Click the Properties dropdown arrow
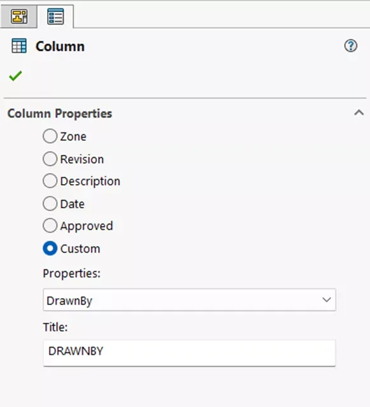This screenshot has height=407, width=370. (x=327, y=300)
